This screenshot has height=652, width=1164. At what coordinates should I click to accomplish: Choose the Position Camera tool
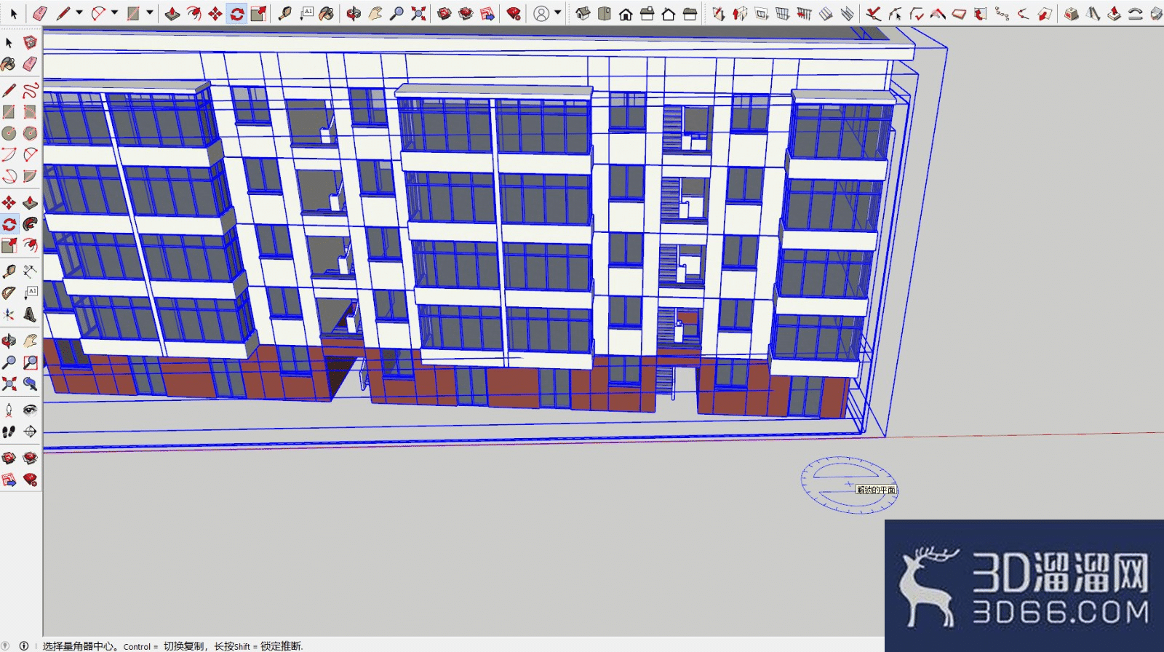pyautogui.click(x=9, y=410)
